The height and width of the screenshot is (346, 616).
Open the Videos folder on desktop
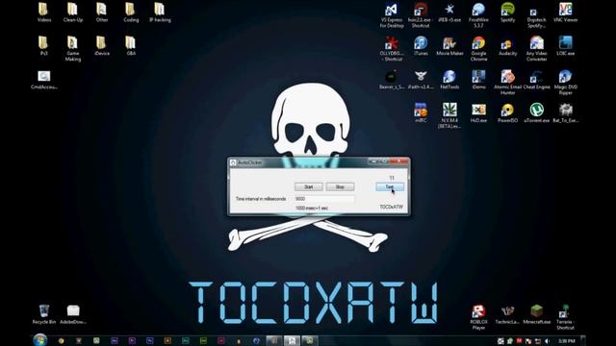[x=44, y=12]
